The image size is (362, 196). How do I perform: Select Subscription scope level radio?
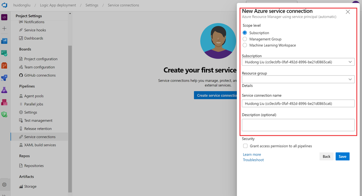(x=245, y=32)
